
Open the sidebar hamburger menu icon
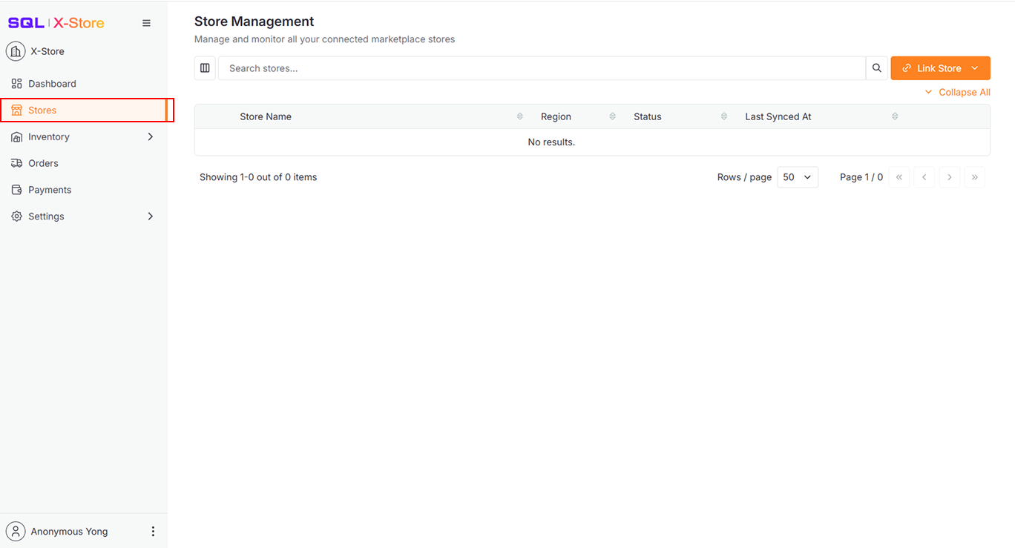coord(146,23)
